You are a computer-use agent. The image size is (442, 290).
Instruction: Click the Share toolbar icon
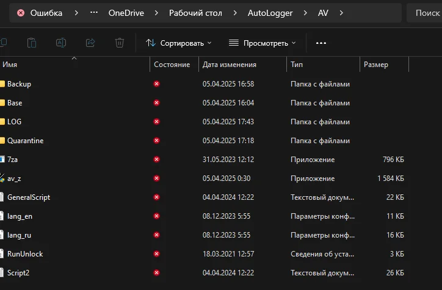90,43
